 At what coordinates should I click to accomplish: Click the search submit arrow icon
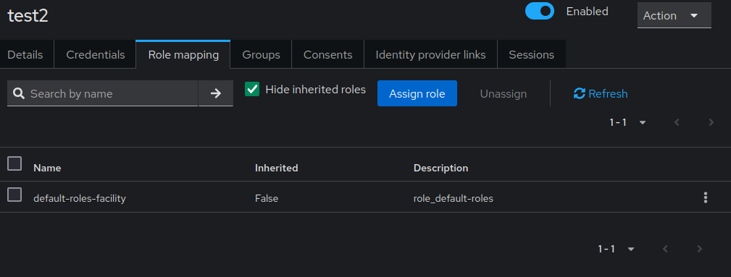(215, 93)
